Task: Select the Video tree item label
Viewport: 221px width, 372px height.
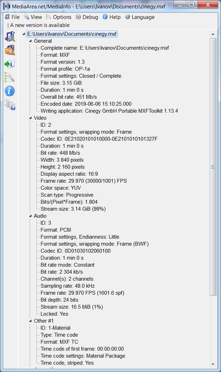Action: (x=40, y=118)
